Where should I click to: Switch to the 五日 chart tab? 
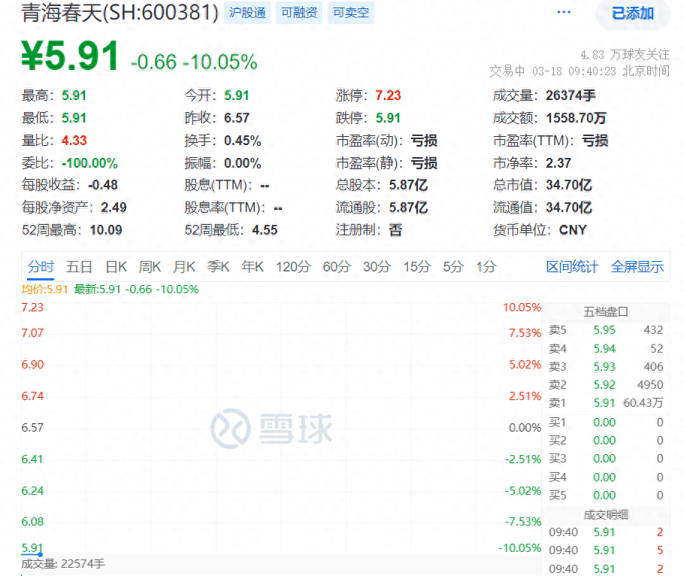(79, 267)
